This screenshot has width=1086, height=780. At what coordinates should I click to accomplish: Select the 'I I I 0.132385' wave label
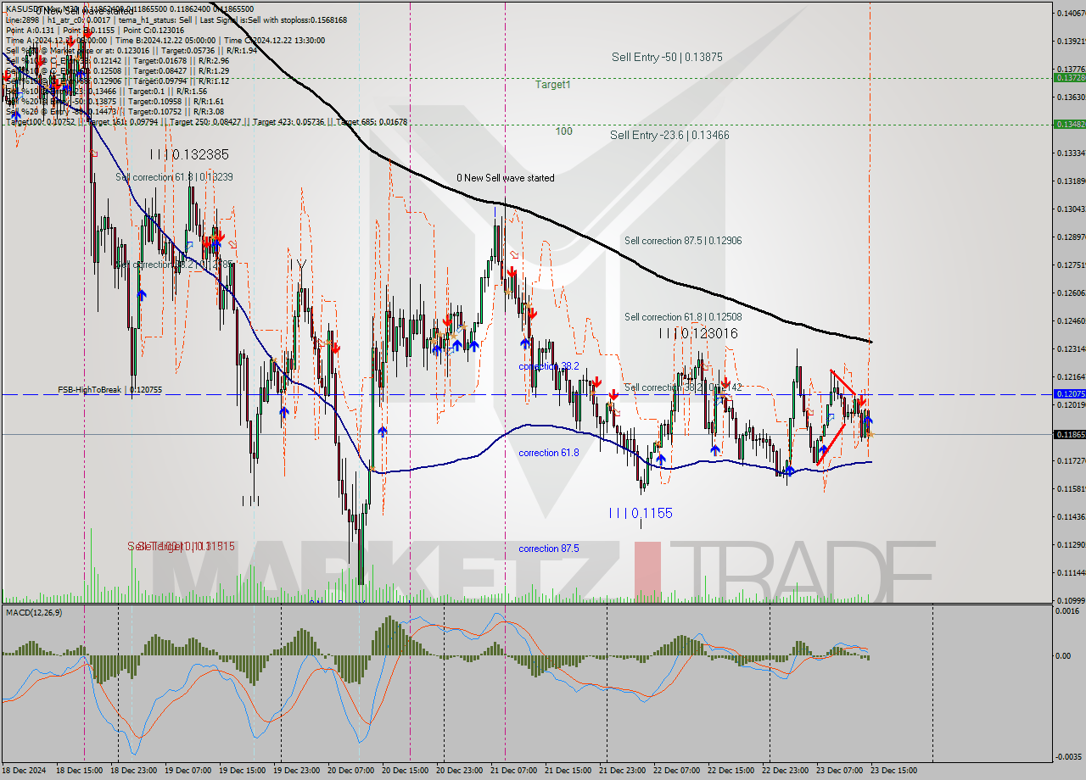189,155
